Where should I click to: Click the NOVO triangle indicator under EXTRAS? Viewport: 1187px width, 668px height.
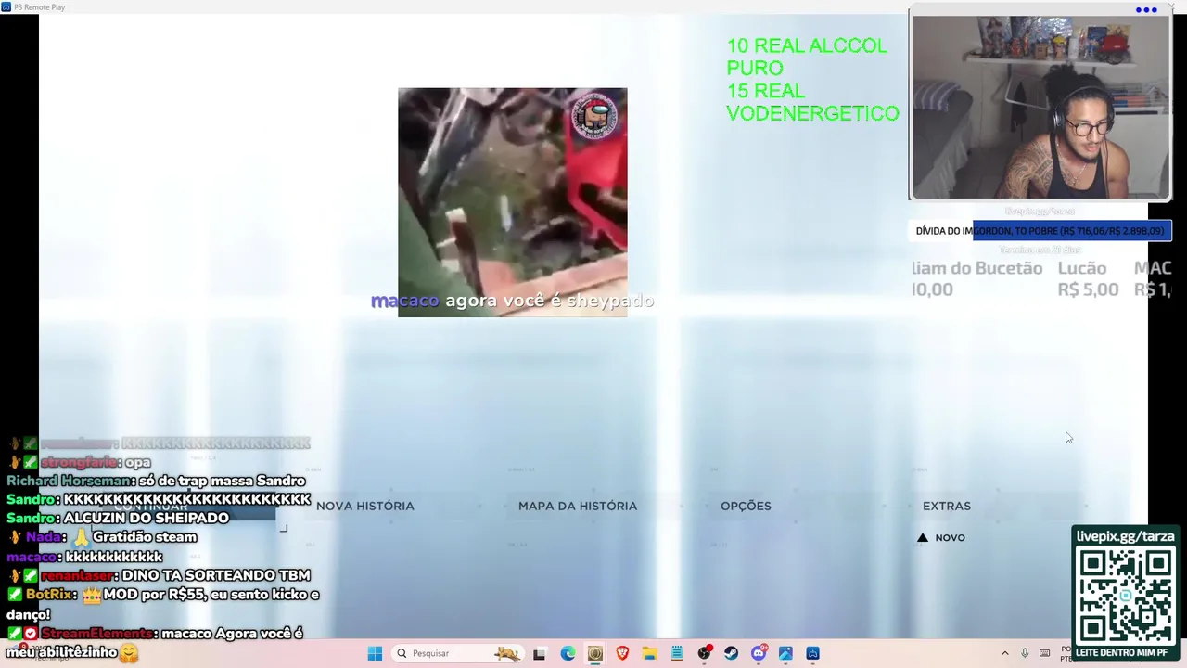pos(923,537)
